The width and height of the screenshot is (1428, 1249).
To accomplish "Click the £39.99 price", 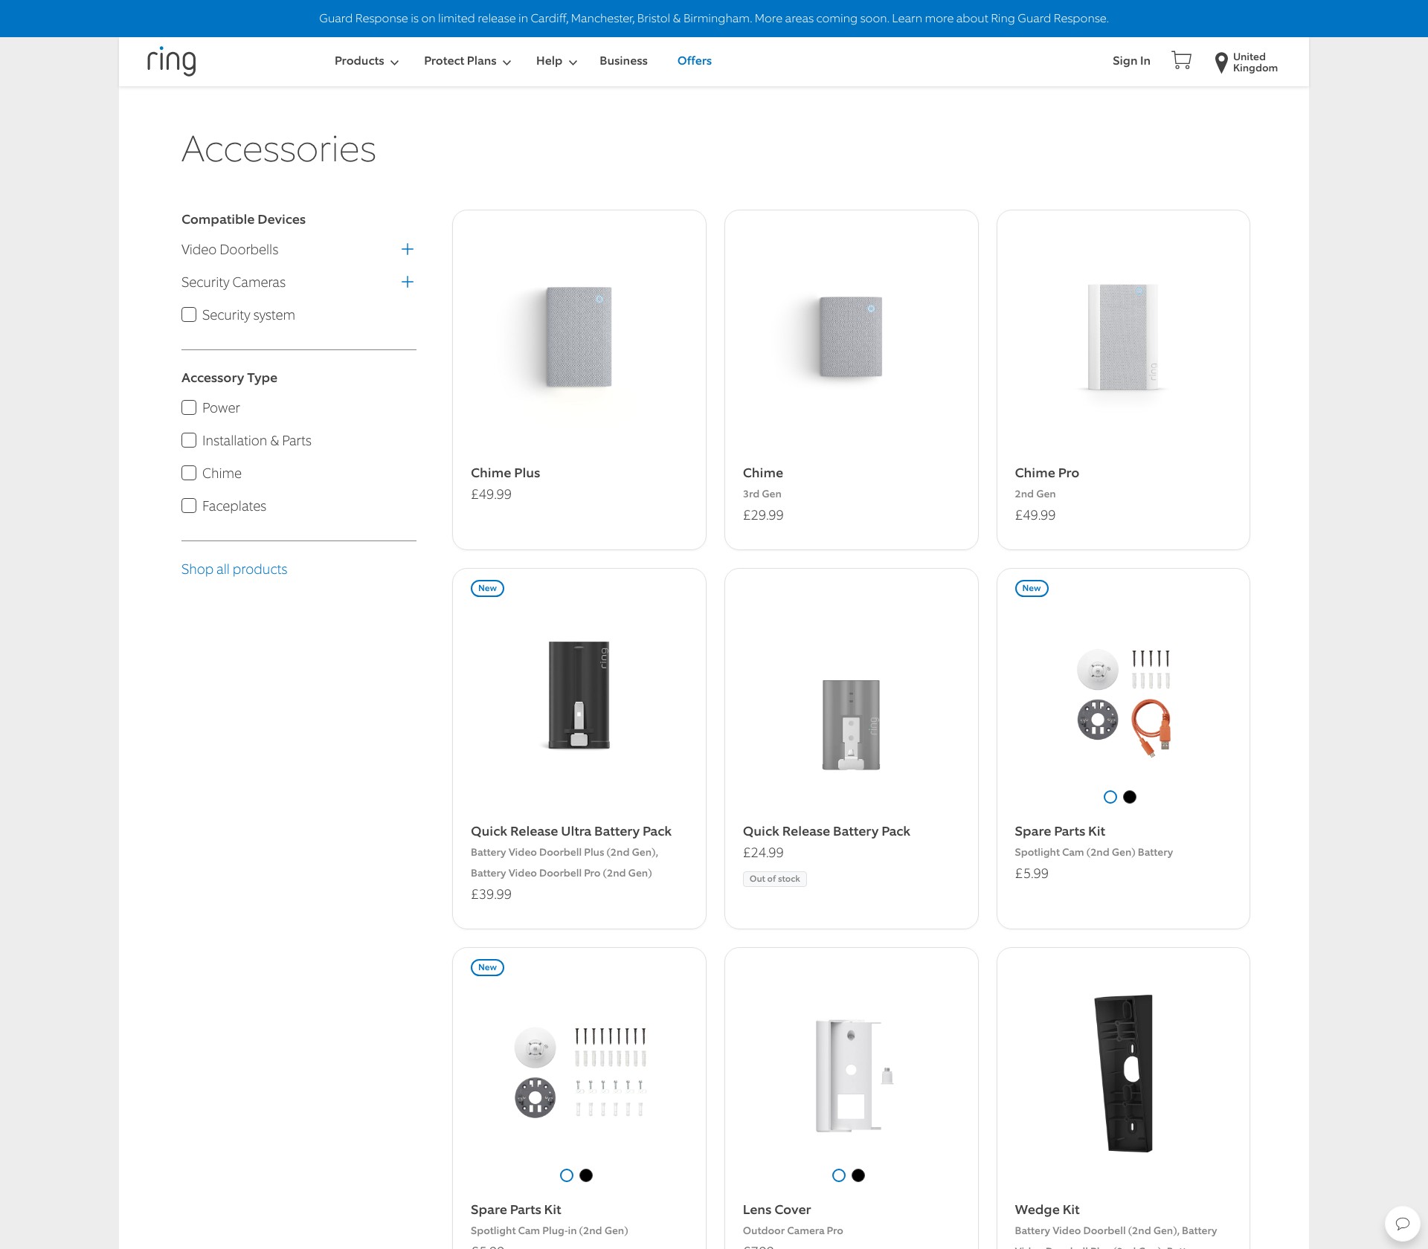I will pyautogui.click(x=491, y=894).
